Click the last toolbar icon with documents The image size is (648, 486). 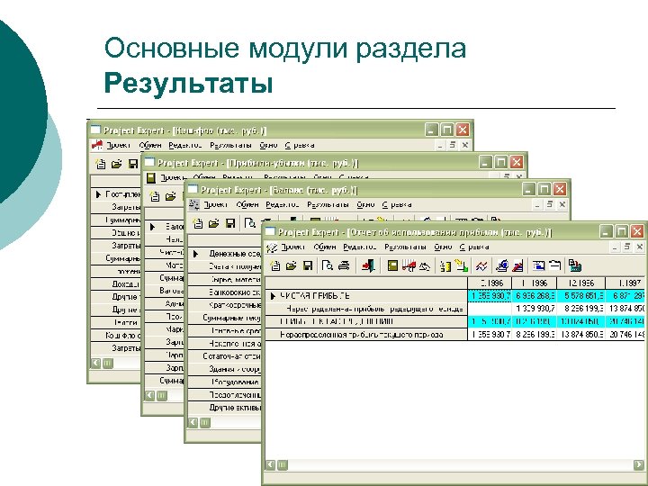(575, 265)
